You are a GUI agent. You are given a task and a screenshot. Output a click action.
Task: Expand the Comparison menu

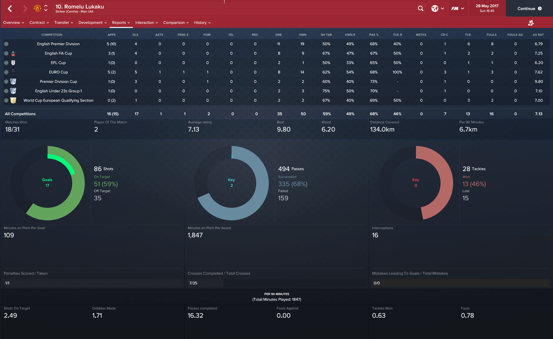tap(176, 23)
